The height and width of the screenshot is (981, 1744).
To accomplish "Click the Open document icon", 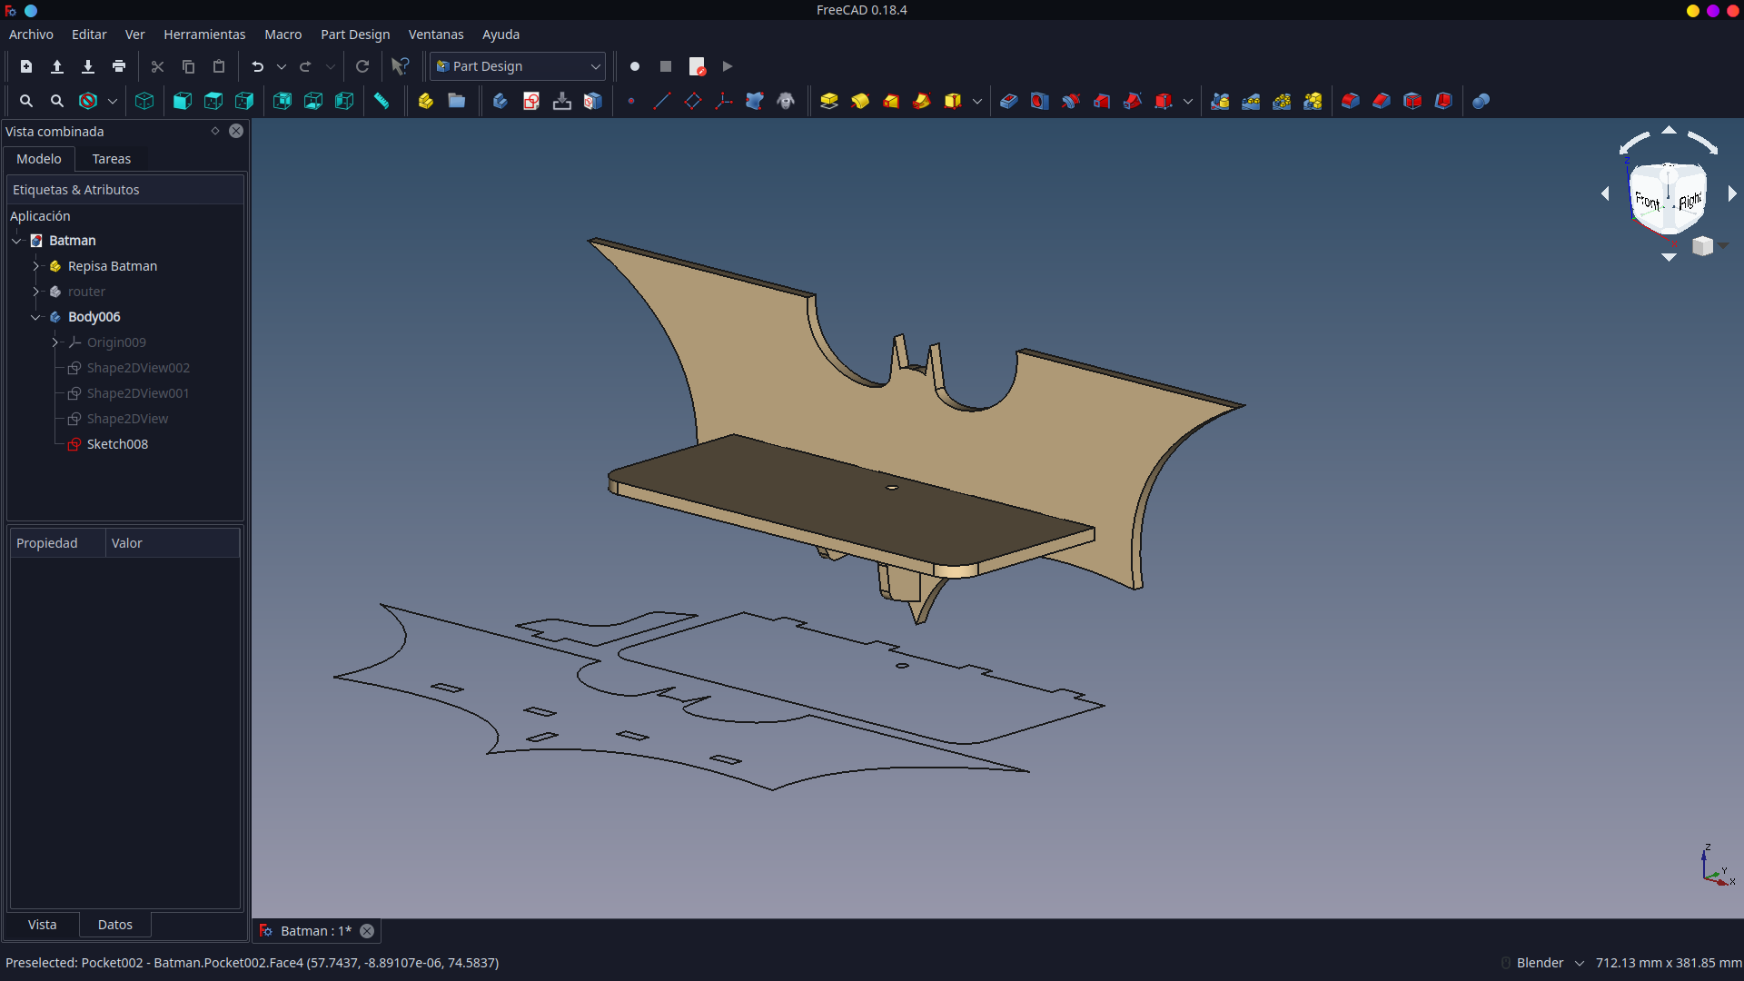I will point(57,66).
